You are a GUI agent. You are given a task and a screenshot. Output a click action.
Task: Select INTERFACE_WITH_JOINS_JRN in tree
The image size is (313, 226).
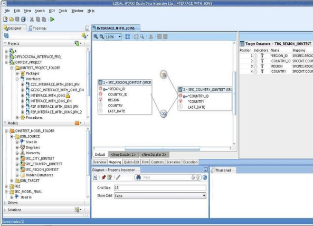pos(51,101)
